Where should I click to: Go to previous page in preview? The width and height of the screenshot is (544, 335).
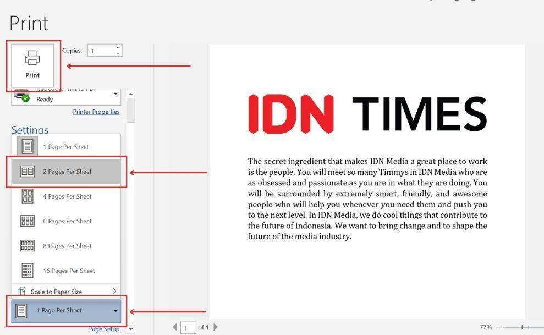(175, 327)
